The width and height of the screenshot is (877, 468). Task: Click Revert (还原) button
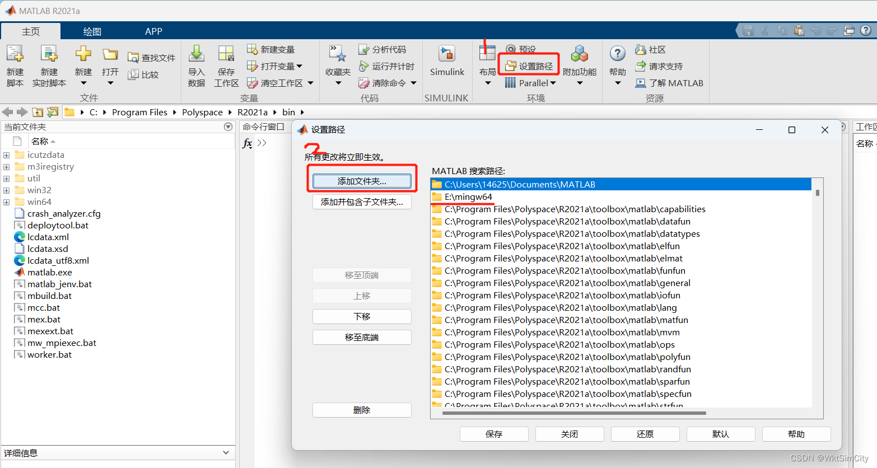[x=645, y=434]
